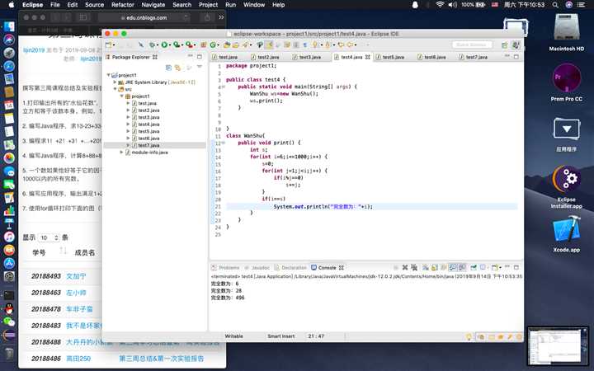The height and width of the screenshot is (371, 594).
Task: Expand JRE System Library node
Action: pos(115,82)
